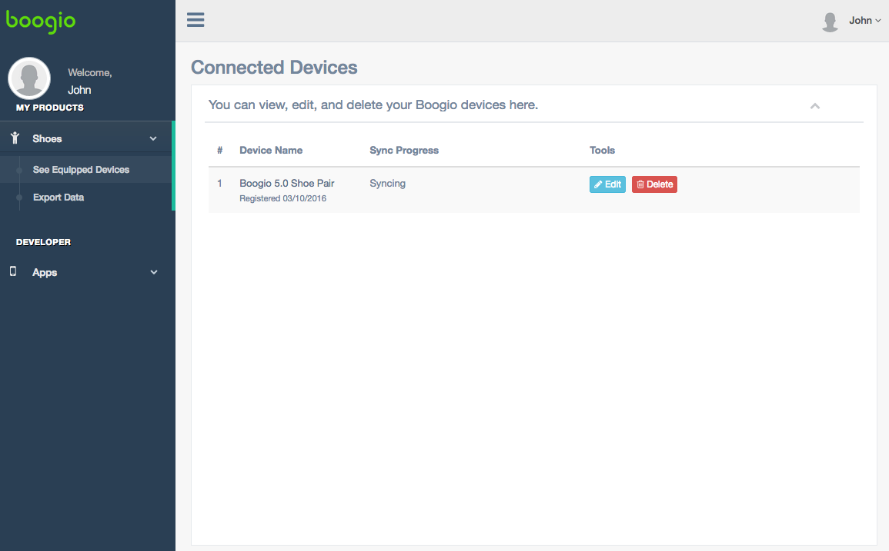Image resolution: width=889 pixels, height=551 pixels.
Task: Click the Connected Devices heading
Action: pyautogui.click(x=275, y=68)
